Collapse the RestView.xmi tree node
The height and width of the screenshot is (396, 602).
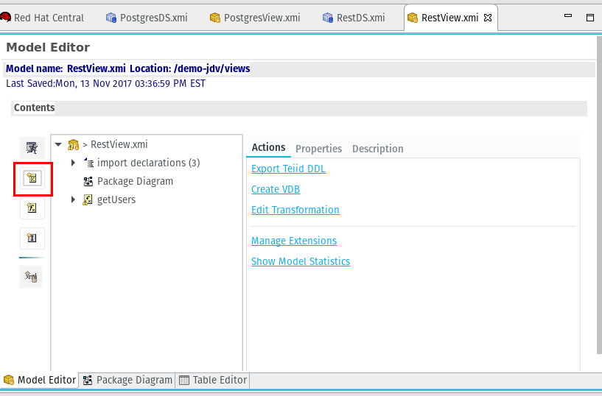(x=58, y=144)
